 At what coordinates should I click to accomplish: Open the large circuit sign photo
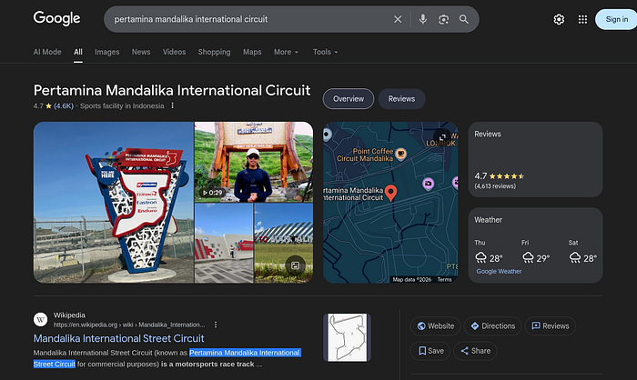point(114,202)
